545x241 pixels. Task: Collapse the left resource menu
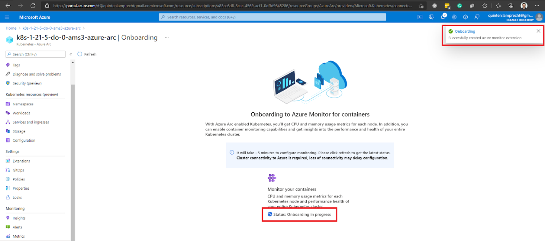70,54
